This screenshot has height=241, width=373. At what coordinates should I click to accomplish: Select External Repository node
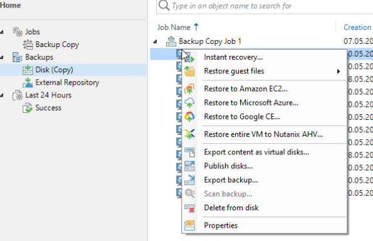pyautogui.click(x=67, y=82)
